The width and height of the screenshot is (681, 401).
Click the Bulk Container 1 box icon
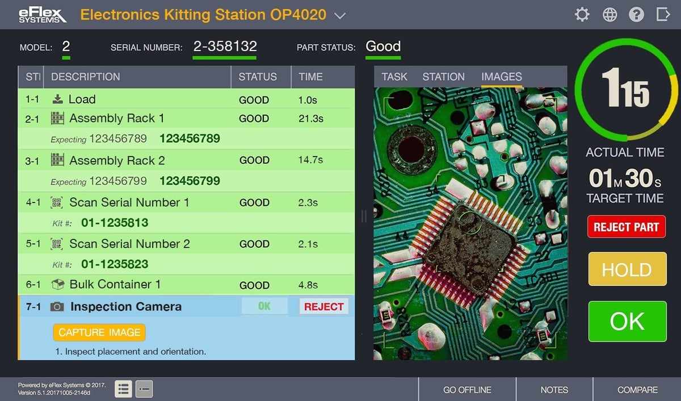(x=57, y=285)
